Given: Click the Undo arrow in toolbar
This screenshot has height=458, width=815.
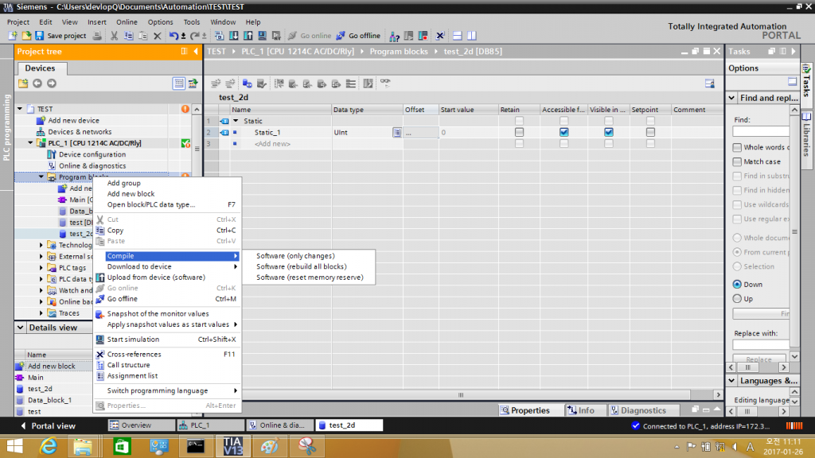Looking at the screenshot, I should pyautogui.click(x=174, y=36).
